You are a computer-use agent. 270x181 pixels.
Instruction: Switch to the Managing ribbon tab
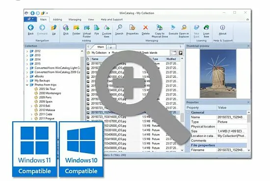click(x=75, y=20)
